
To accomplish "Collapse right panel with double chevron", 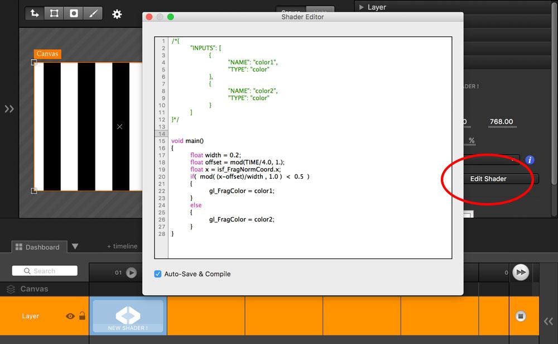I will (x=549, y=321).
